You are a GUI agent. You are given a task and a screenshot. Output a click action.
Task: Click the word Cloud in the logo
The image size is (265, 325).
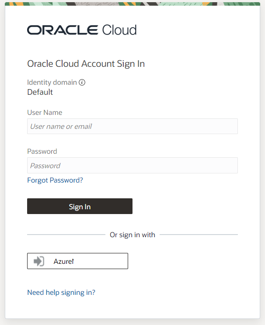coord(119,30)
